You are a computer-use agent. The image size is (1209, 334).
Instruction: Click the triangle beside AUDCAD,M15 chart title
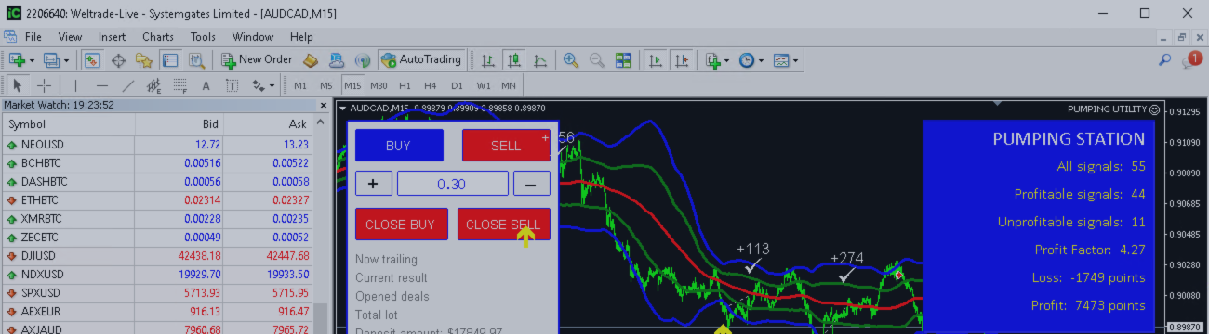point(342,109)
